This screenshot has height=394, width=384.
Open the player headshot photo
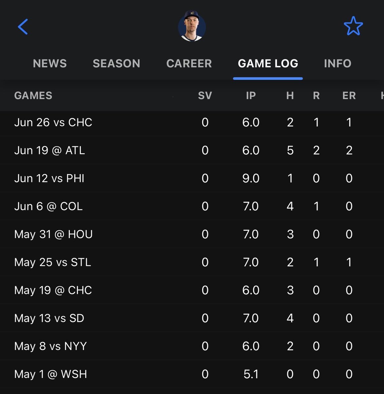pyautogui.click(x=192, y=26)
